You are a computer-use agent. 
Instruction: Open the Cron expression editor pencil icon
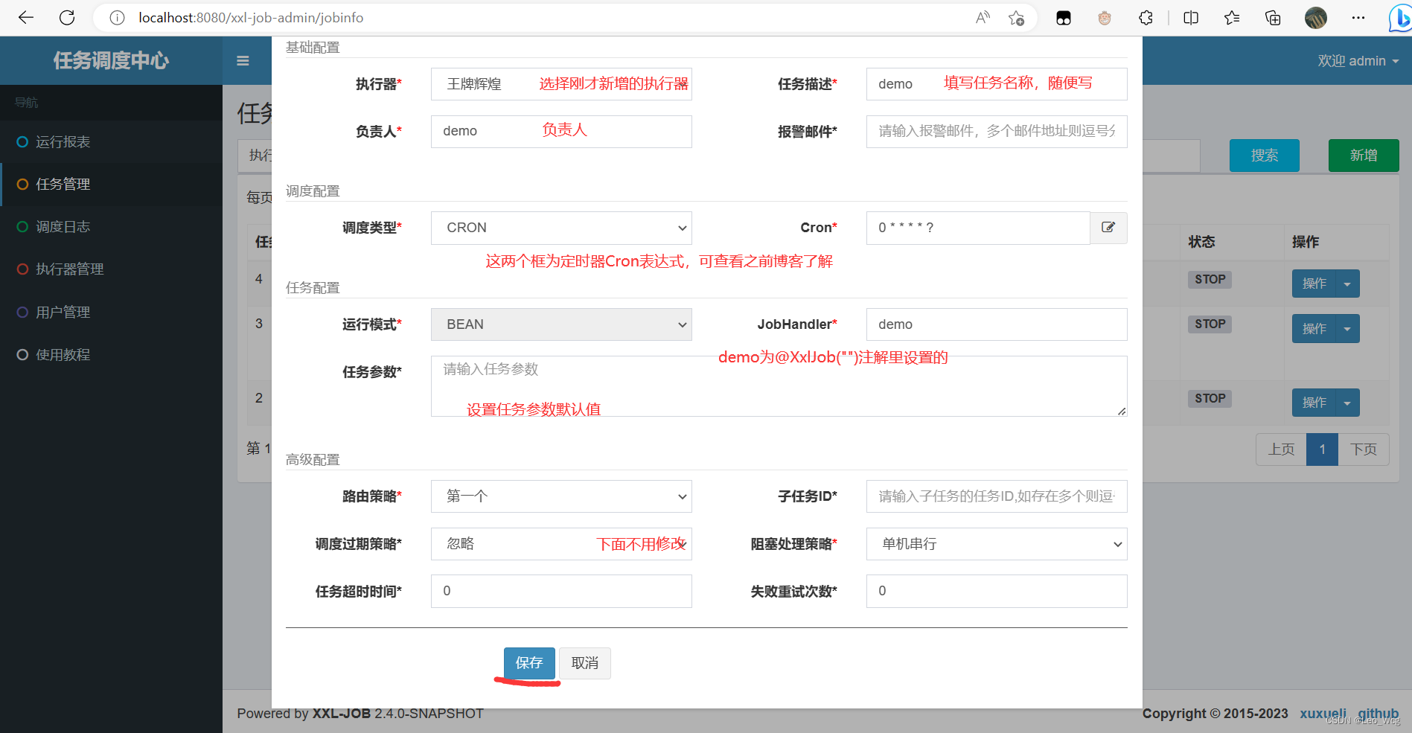(x=1108, y=228)
